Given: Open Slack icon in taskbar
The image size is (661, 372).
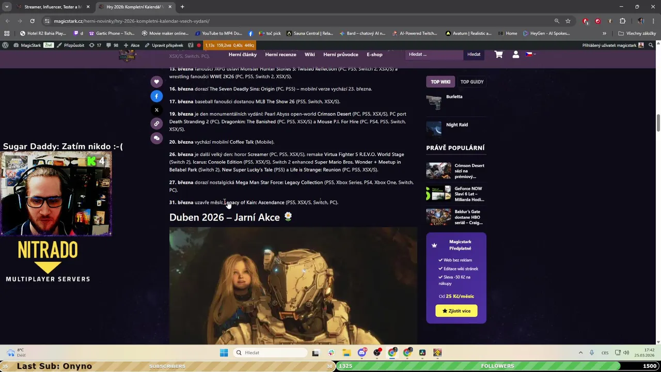Looking at the screenshot, I should coord(331,353).
